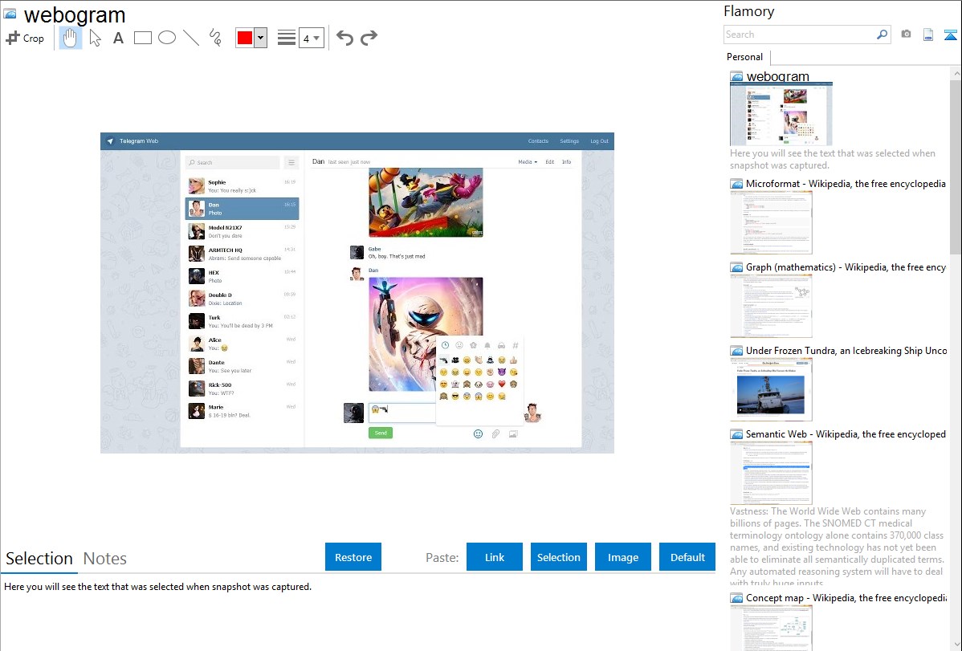Click the Restore button
962x651 pixels.
tap(353, 557)
